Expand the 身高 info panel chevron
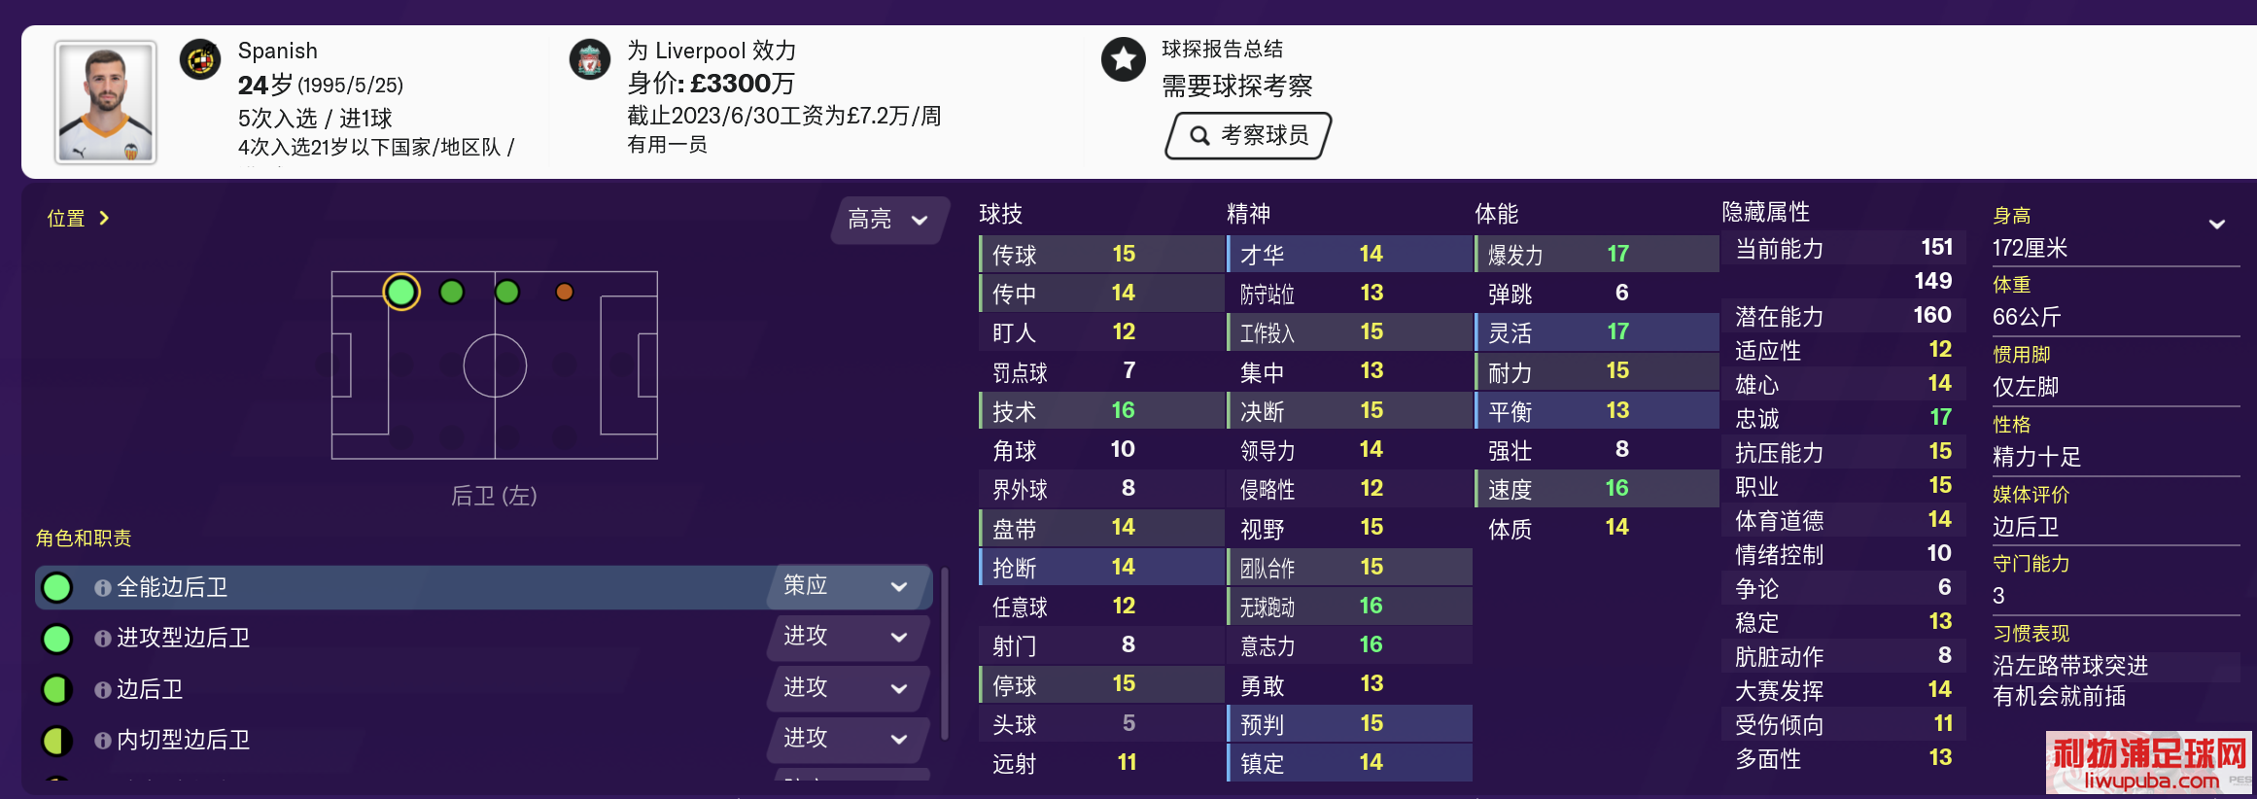This screenshot has height=799, width=2257. [x=2217, y=225]
